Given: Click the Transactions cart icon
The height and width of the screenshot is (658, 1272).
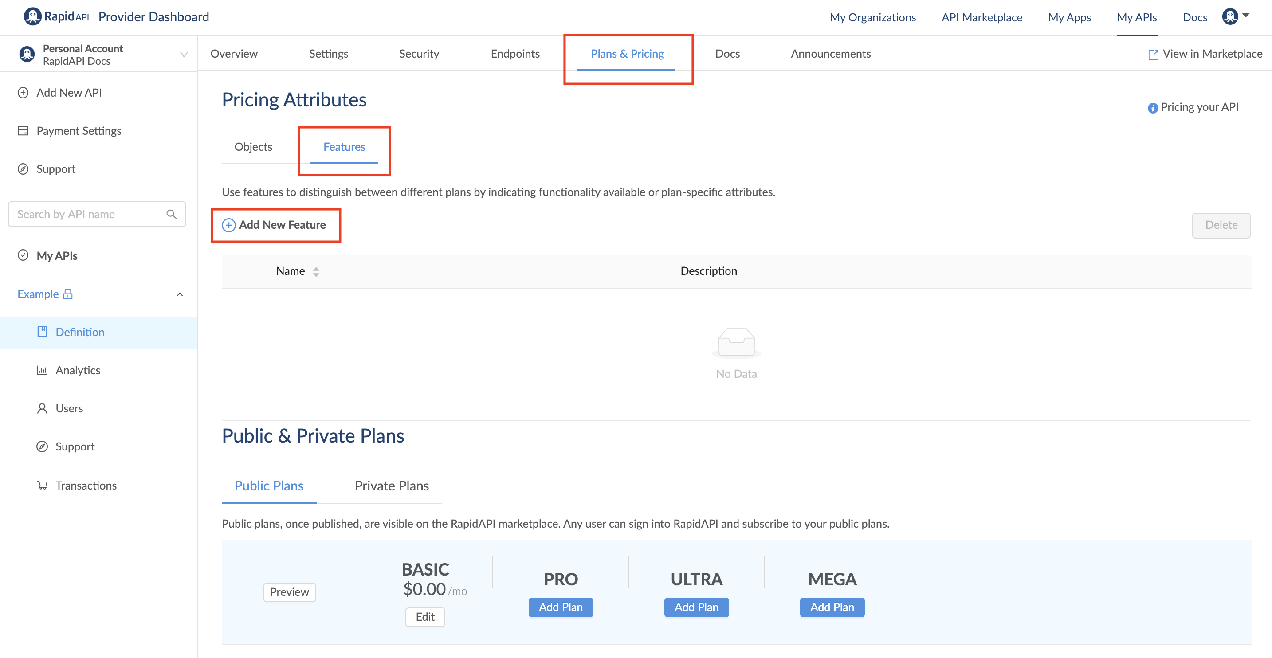Looking at the screenshot, I should (43, 485).
